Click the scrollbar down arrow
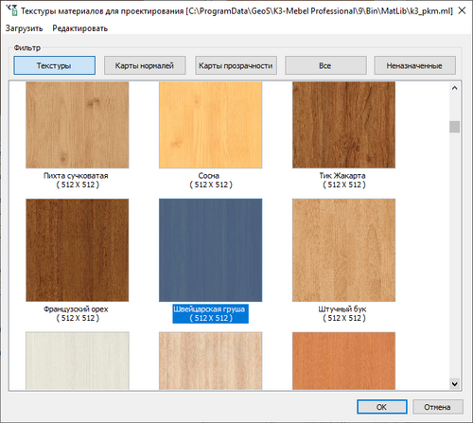This screenshot has height=423, width=473. click(454, 384)
